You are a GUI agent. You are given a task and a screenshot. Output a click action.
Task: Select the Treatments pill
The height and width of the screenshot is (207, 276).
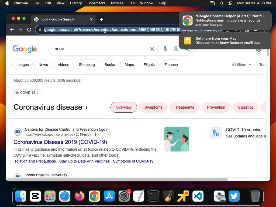coord(184,107)
